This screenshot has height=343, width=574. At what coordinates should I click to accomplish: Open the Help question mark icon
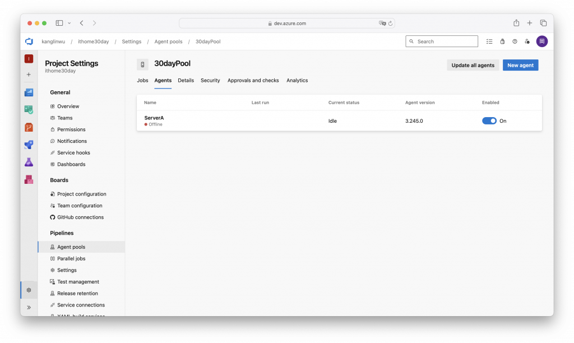click(x=515, y=41)
